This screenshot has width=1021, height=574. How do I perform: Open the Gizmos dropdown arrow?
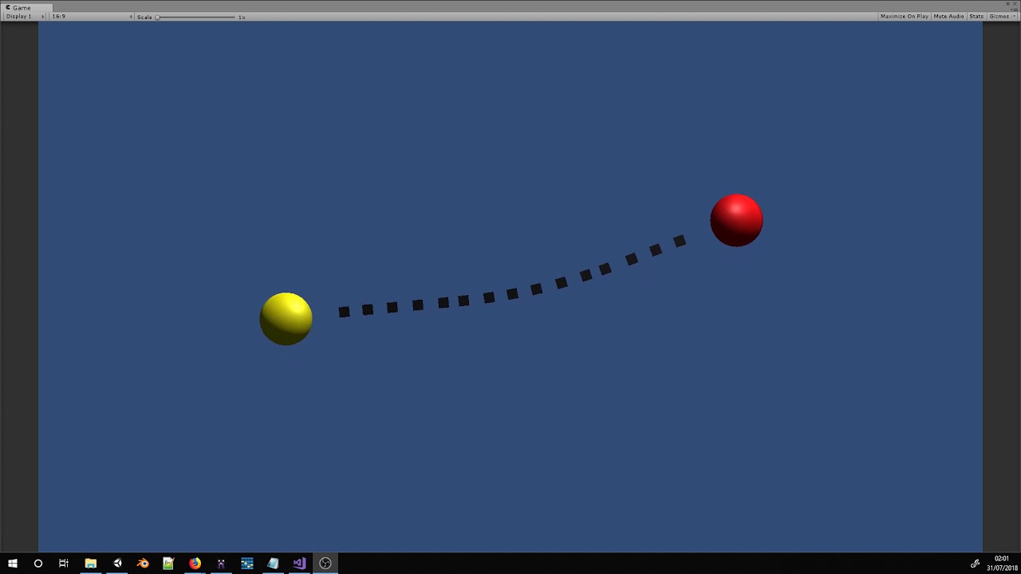[1014, 17]
